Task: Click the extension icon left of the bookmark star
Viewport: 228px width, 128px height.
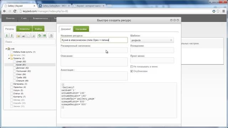Action: coord(214,11)
